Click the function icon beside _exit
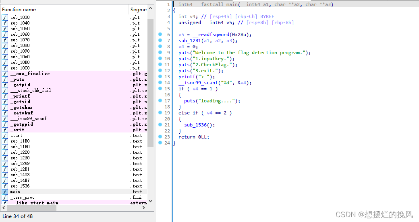 pos(5,130)
